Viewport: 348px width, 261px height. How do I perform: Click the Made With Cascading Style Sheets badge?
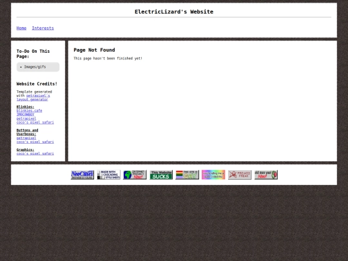point(108,175)
